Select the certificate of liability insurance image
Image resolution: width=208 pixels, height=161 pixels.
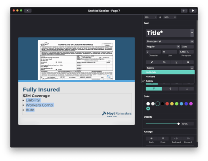77,60
